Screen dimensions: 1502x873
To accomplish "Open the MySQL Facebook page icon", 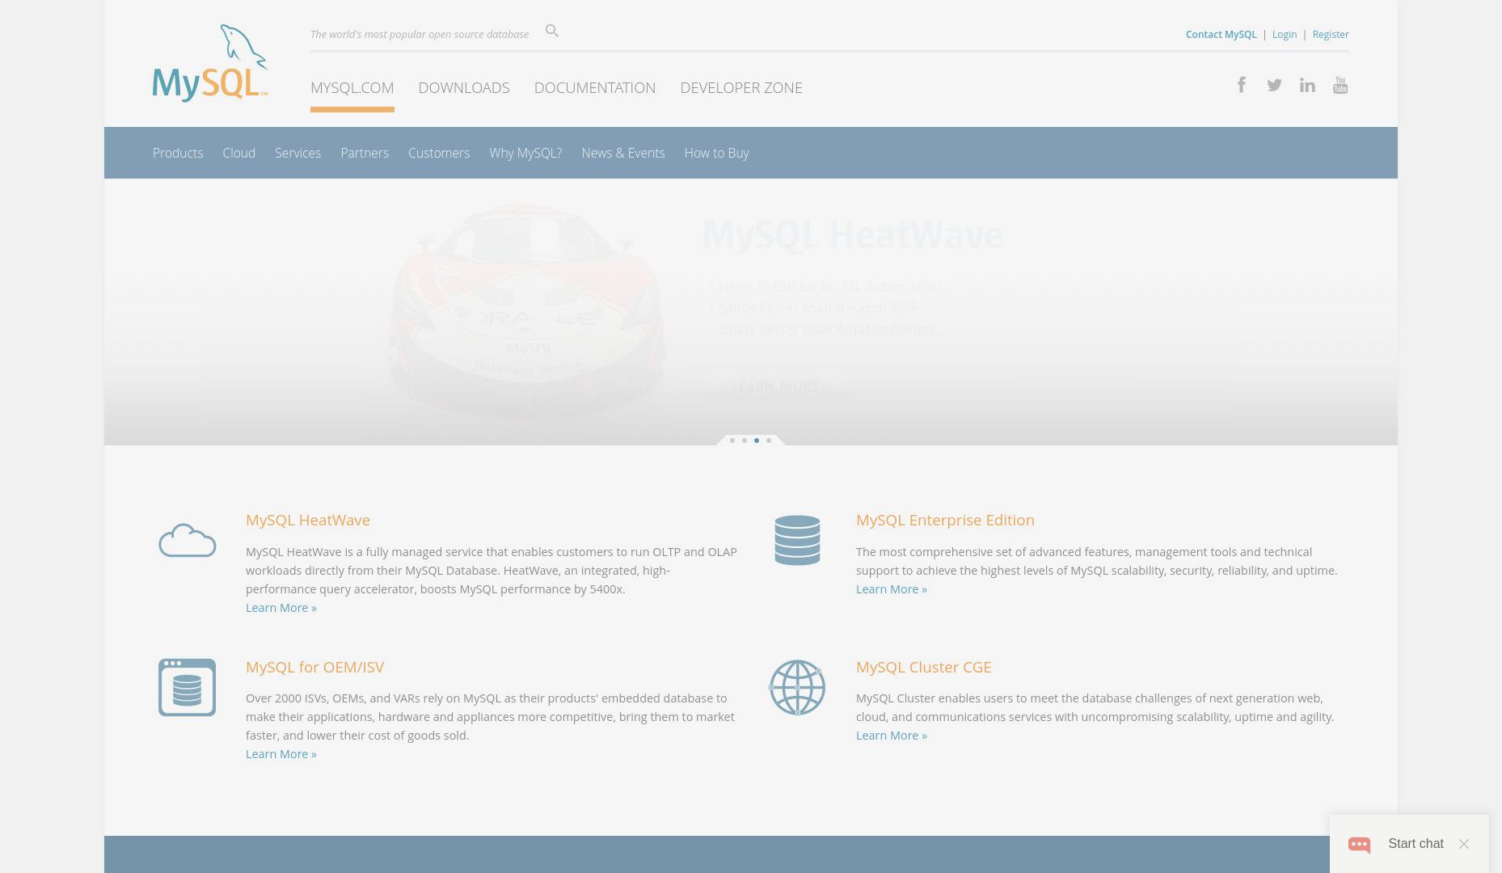I will click(x=1242, y=84).
